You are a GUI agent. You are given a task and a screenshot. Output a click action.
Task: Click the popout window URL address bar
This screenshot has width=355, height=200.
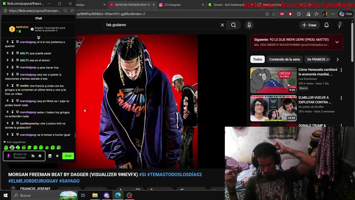(x=34, y=11)
